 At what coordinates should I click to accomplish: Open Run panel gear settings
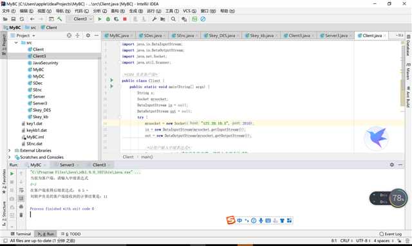coord(392,164)
